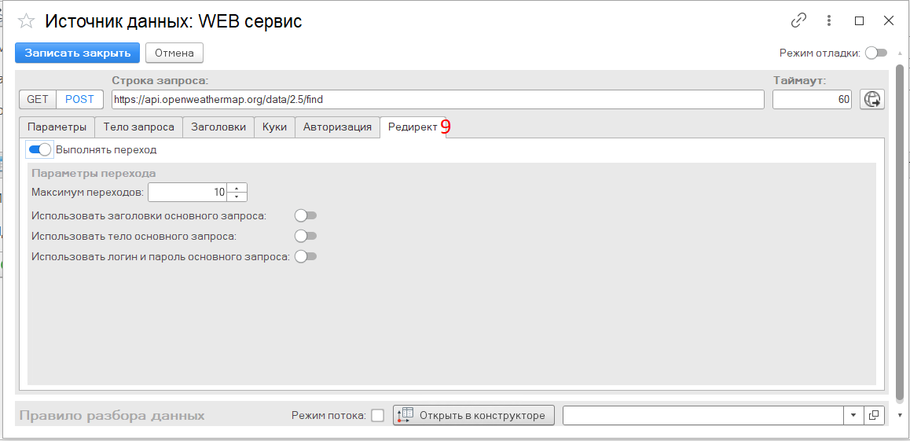Increase Максимум переходов with the up arrow
910x441 pixels.
click(x=237, y=187)
